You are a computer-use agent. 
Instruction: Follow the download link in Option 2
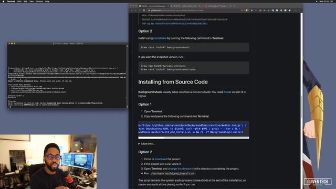(161, 159)
